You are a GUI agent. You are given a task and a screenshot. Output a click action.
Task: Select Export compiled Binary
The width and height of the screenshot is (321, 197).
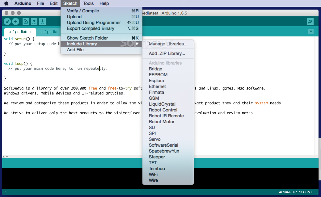tap(101, 28)
